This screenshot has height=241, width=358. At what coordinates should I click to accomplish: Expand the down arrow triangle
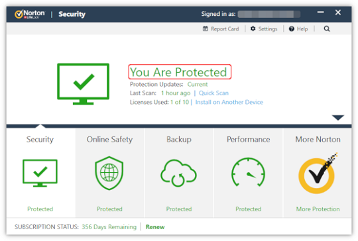(x=338, y=117)
